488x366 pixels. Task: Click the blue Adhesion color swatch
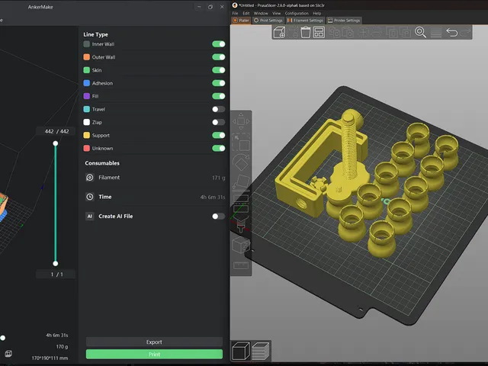tap(86, 83)
